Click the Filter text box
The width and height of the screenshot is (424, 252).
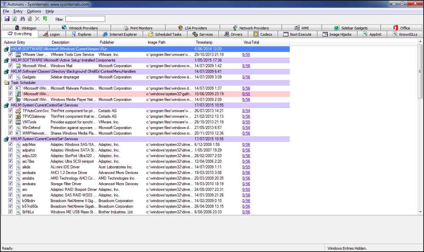(85, 19)
